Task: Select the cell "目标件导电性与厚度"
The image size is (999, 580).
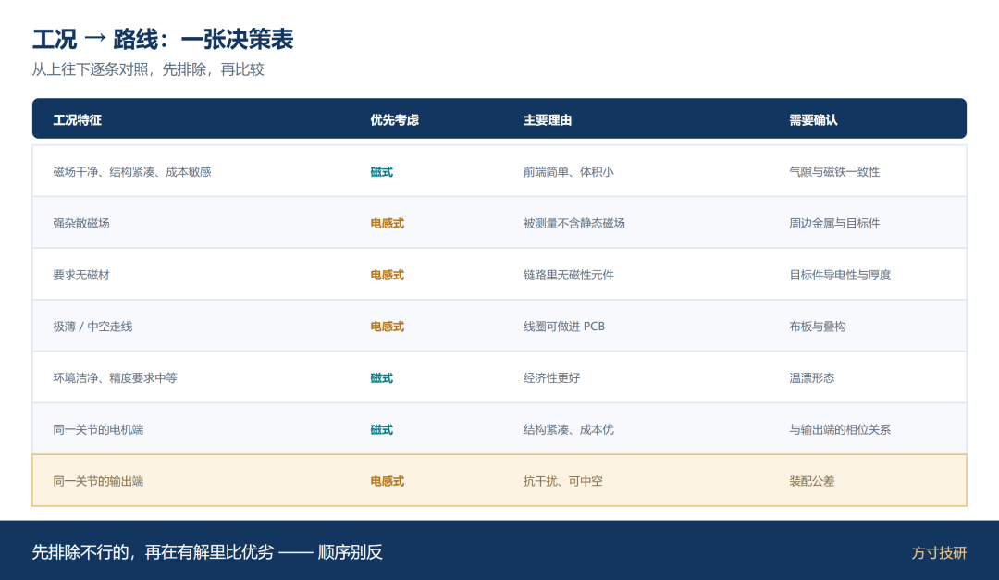Action: 840,275
